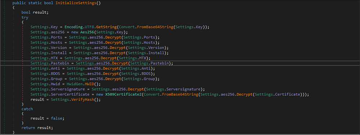Image resolution: width=360 pixels, height=135 pixels.
Task: Click the 'catch' keyword
Action: (x=27, y=109)
